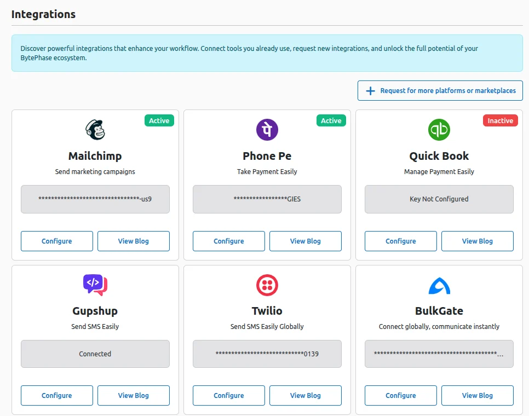Screen dimensions: 529x416
Task: Click the Twilio masked key field ending 0139
Action: tap(267, 354)
